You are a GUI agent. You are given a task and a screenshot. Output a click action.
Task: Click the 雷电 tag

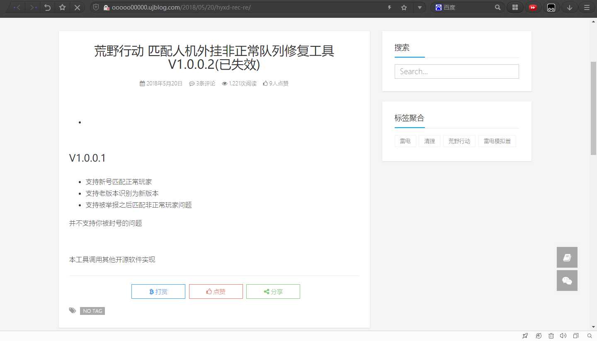coord(405,141)
